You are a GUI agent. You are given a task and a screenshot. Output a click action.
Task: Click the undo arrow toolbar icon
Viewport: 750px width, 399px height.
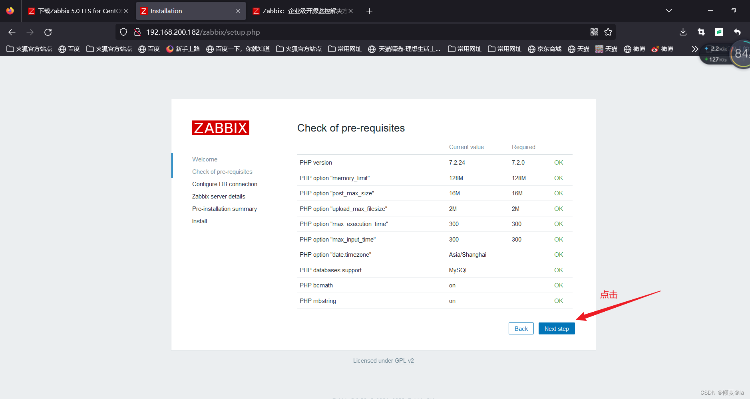[x=737, y=32]
